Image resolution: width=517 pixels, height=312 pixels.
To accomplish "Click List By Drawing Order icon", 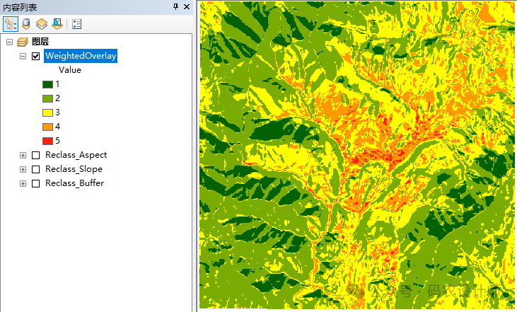I will 11,23.
